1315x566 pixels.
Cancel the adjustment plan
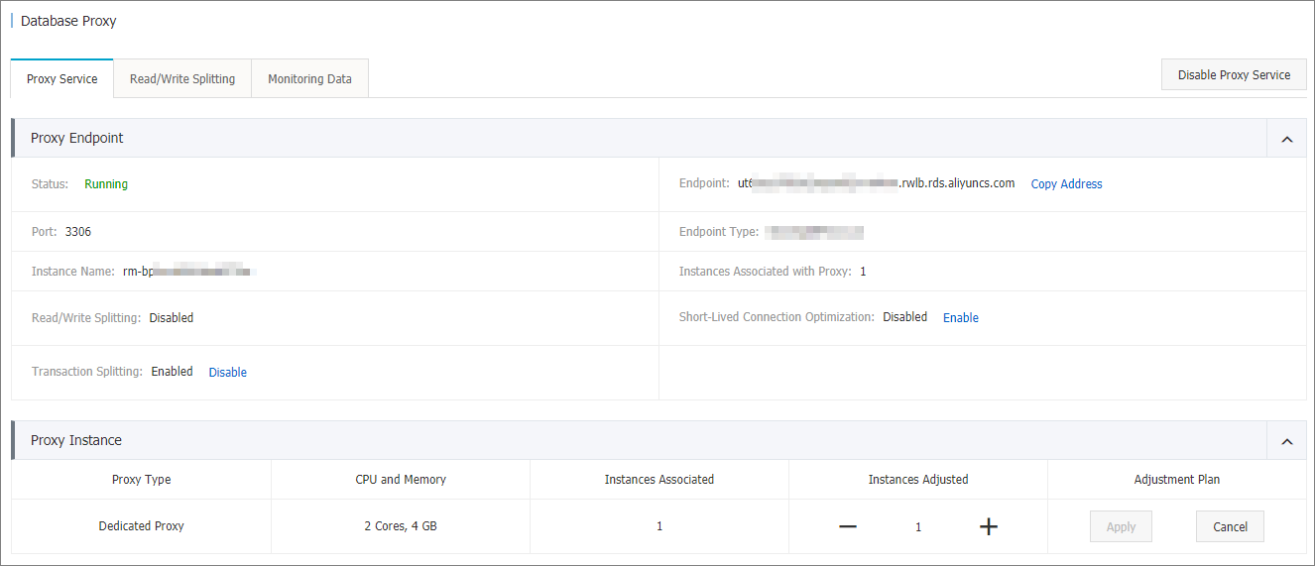click(x=1230, y=527)
